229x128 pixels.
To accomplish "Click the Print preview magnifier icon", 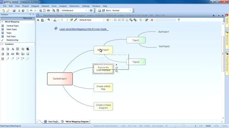I will coord(40,10).
